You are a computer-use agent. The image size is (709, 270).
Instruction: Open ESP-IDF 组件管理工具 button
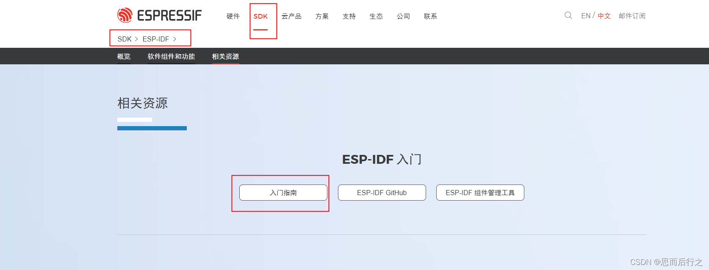pyautogui.click(x=480, y=193)
